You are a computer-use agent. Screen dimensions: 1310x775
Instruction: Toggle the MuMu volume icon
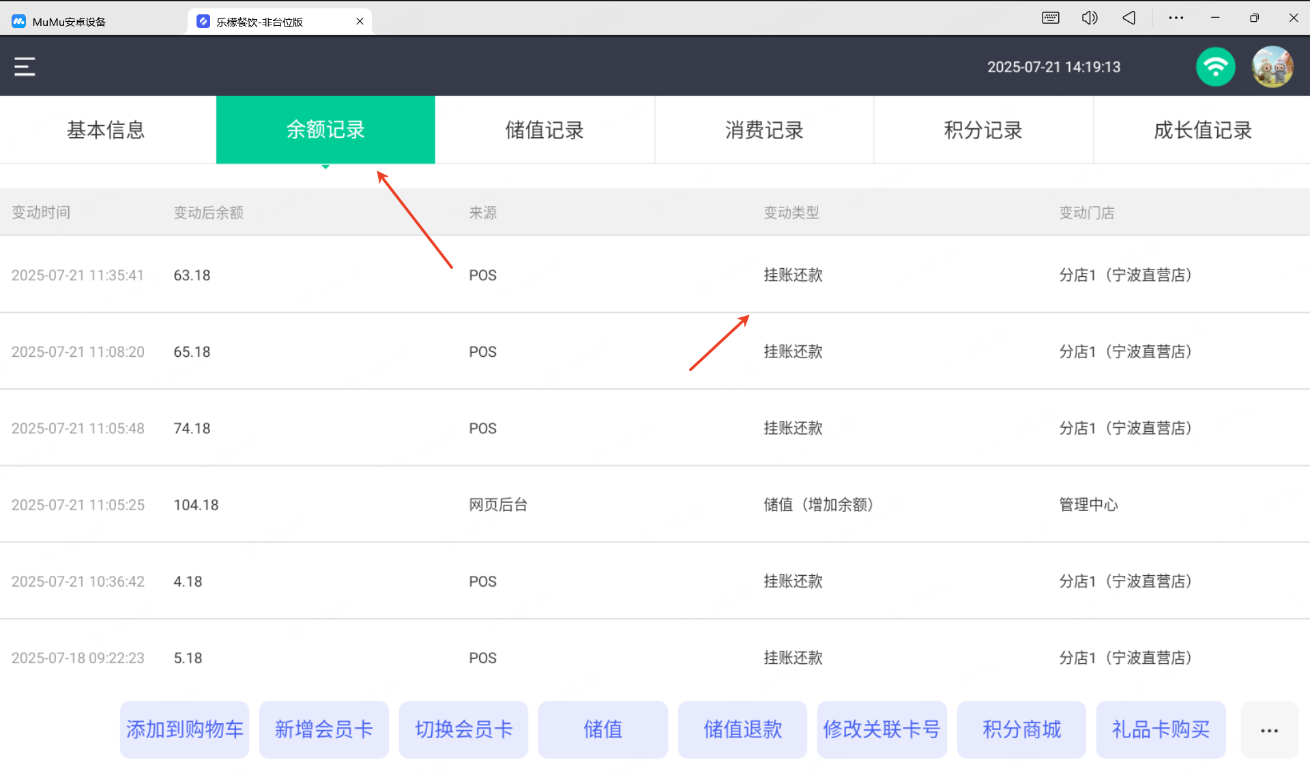[1090, 18]
